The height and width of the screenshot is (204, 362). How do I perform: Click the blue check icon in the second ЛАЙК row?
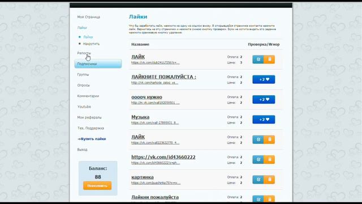coord(258,139)
